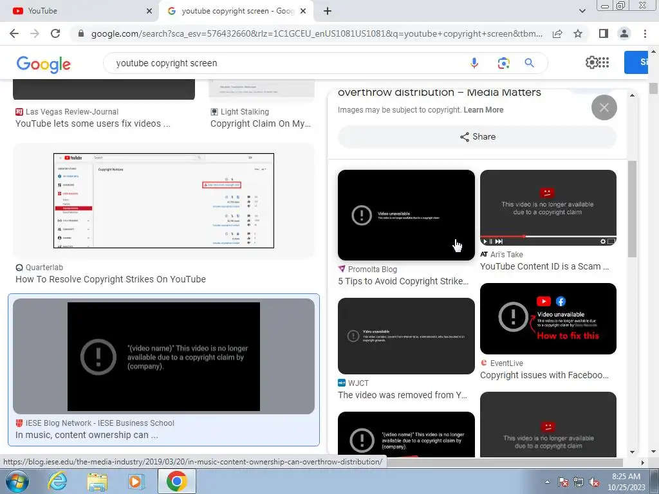
Task: Open Windows Explorer folder on taskbar
Action: pyautogui.click(x=97, y=482)
